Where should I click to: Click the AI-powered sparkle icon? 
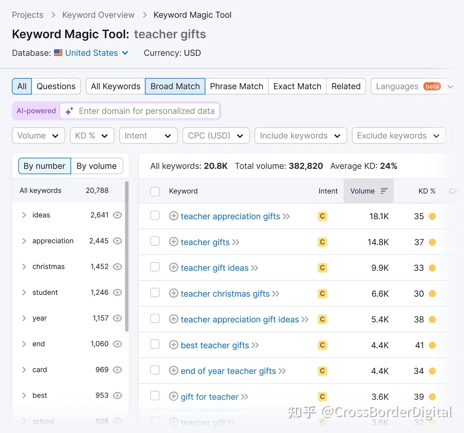point(69,111)
